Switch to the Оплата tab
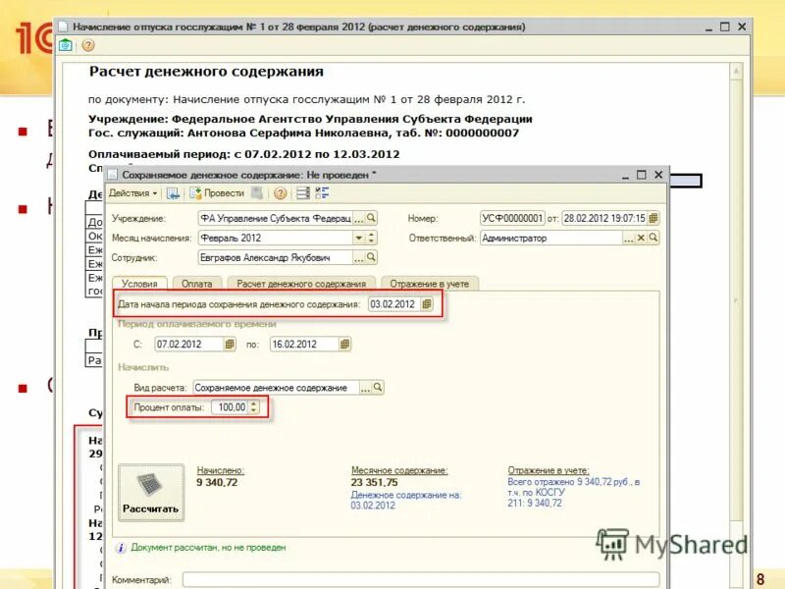 pyautogui.click(x=193, y=284)
